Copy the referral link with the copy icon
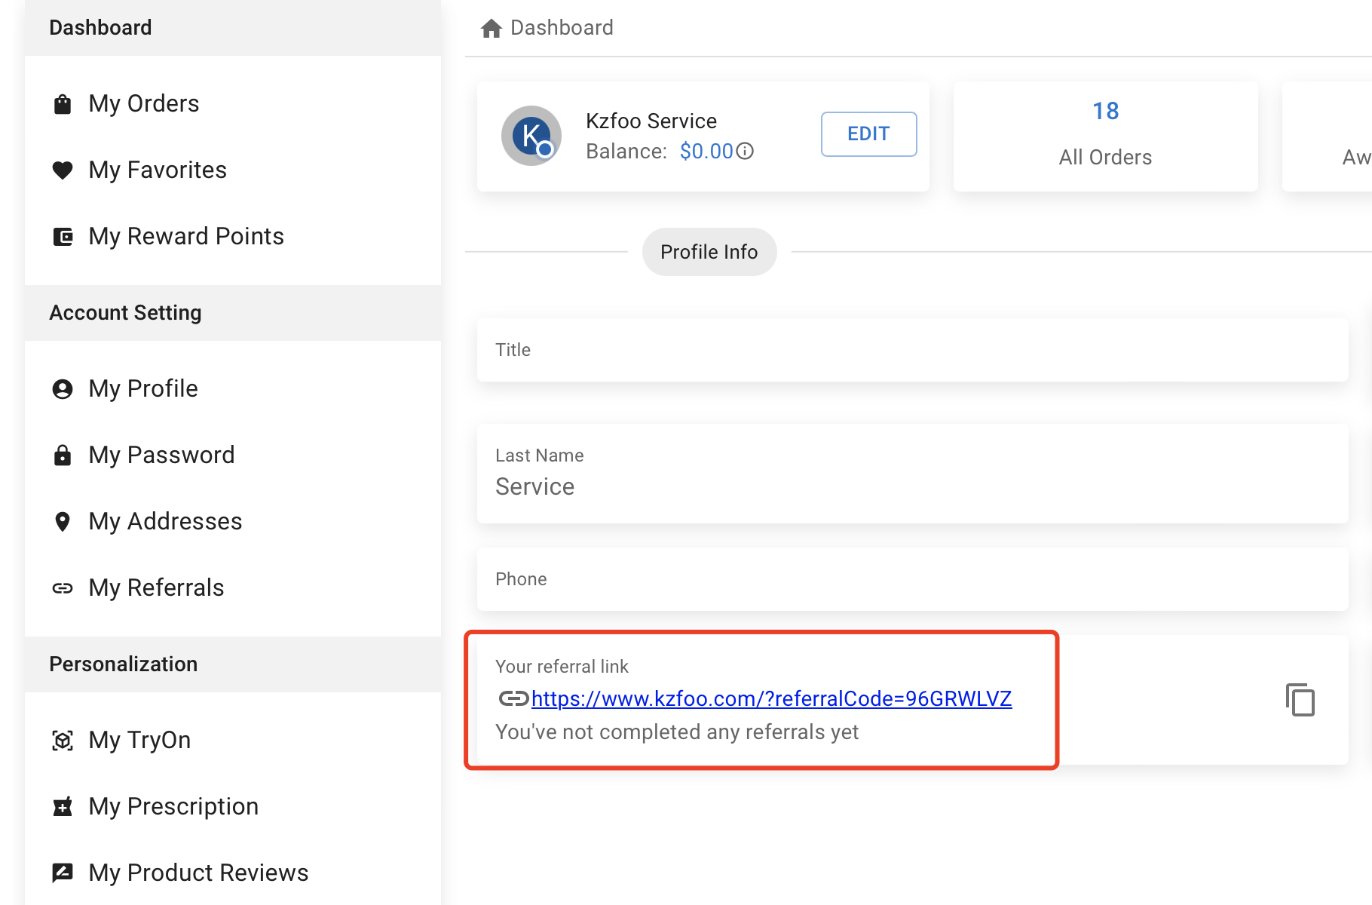The image size is (1372, 905). point(1300,700)
